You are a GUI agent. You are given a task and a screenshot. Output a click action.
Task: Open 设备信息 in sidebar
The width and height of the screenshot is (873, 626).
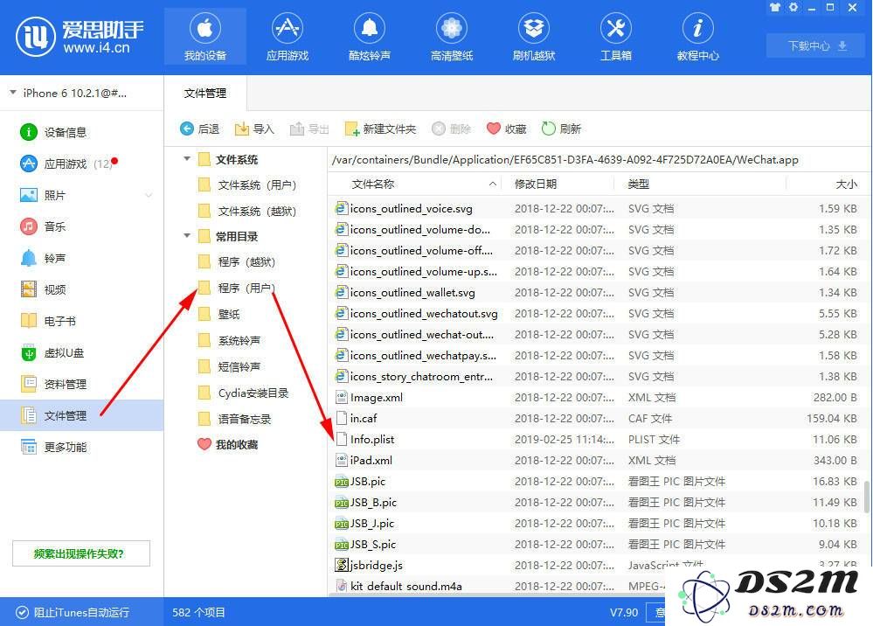(53, 132)
